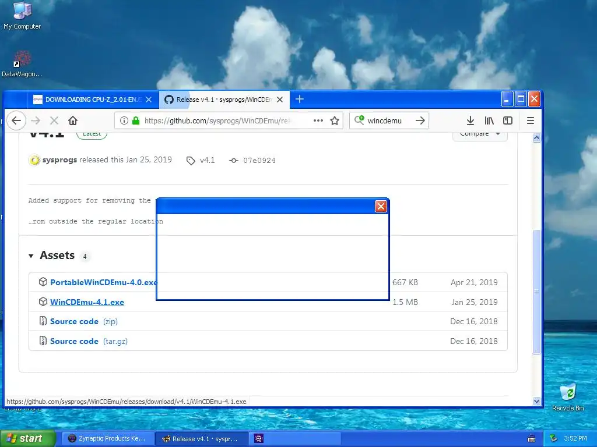The height and width of the screenshot is (447, 597).
Task: Select the Recycle Bin desktop icon
Action: coord(568,397)
